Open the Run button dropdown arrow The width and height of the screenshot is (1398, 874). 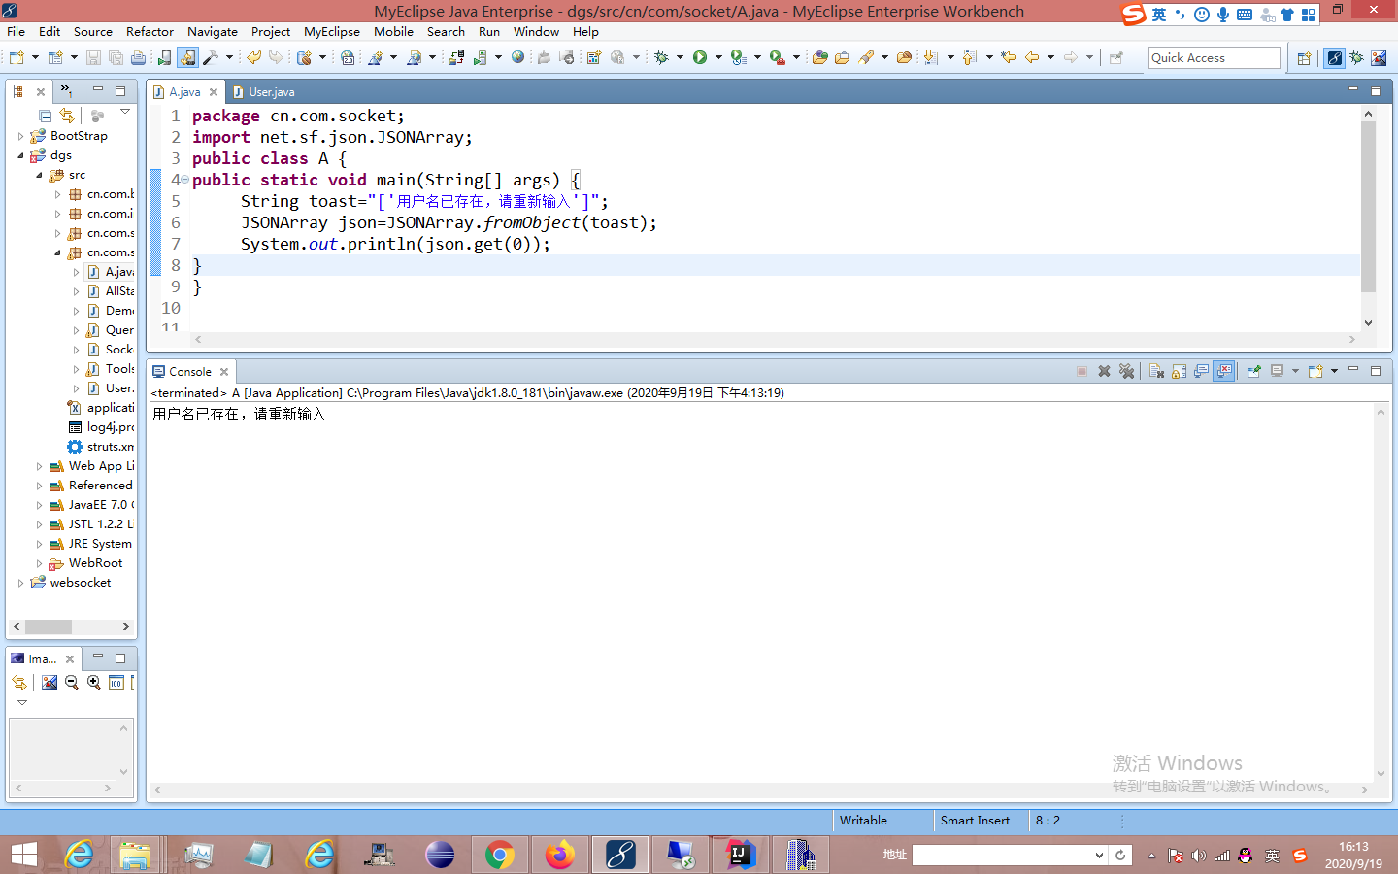coord(718,58)
